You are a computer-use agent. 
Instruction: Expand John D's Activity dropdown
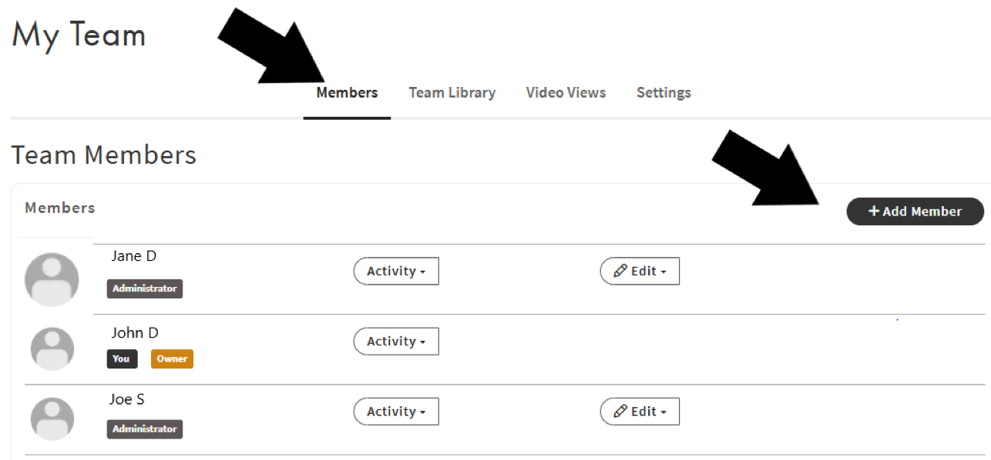coord(396,342)
